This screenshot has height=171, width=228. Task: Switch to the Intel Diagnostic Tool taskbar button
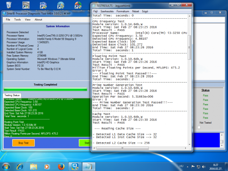[75, 166]
